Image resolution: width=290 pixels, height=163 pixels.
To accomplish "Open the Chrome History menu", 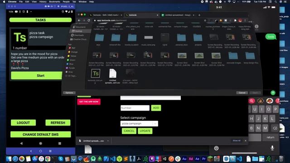I will click(x=43, y=2).
